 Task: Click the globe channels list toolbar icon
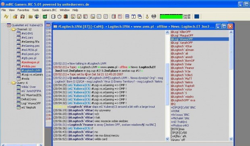pyautogui.click(x=37, y=17)
